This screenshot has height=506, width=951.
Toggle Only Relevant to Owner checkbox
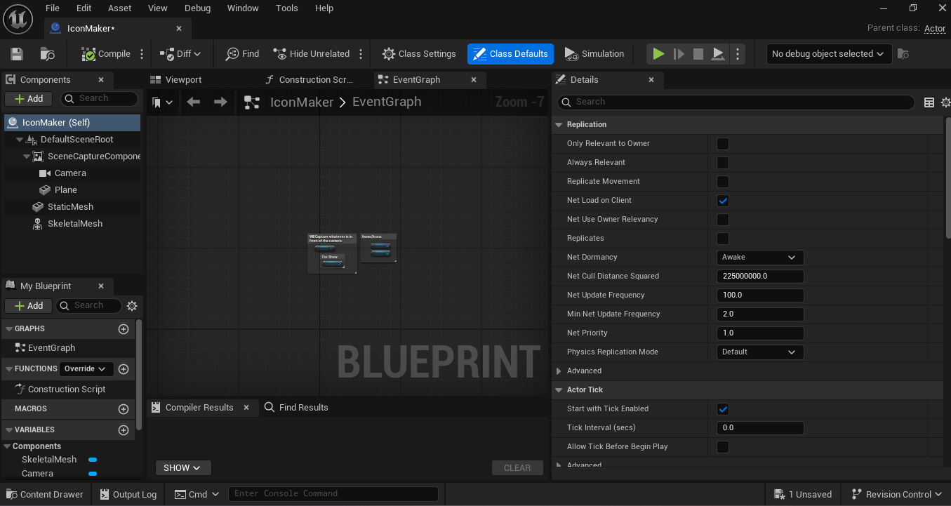[x=723, y=144]
